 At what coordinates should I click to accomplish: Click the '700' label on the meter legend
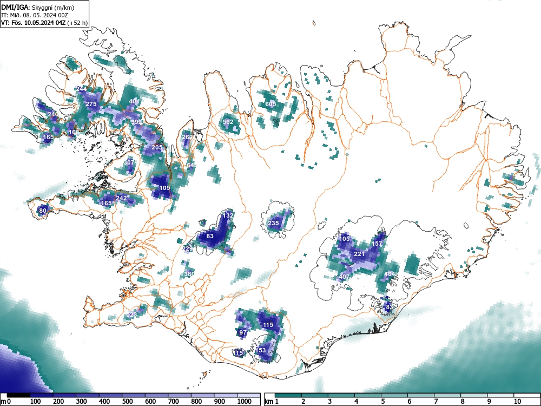pos(173,402)
